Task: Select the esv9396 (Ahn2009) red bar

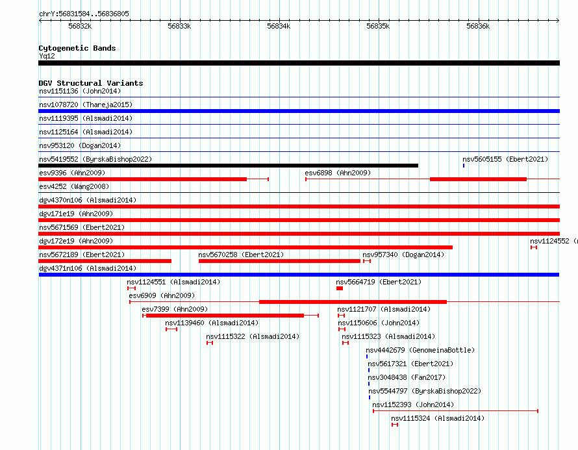Action: pos(142,179)
